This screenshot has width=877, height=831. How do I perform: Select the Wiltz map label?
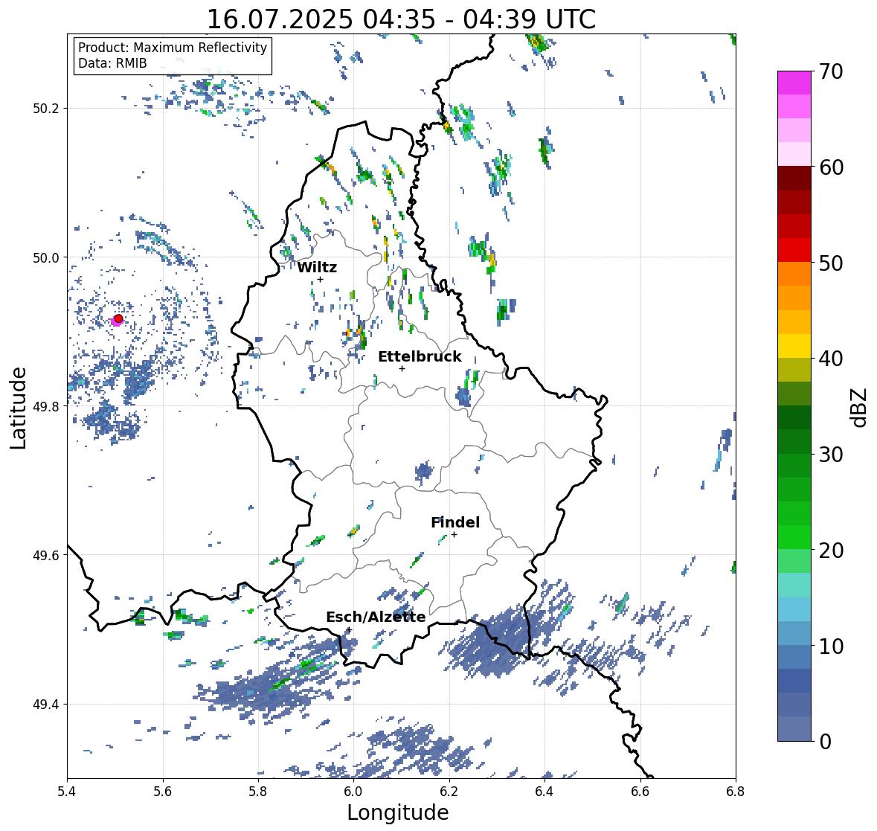(x=317, y=267)
